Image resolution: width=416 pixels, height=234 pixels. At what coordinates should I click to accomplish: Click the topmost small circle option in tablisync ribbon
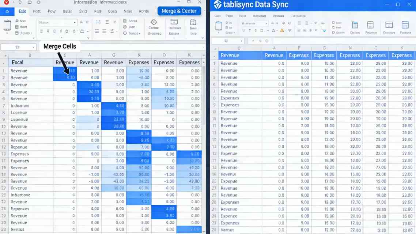click(x=333, y=23)
